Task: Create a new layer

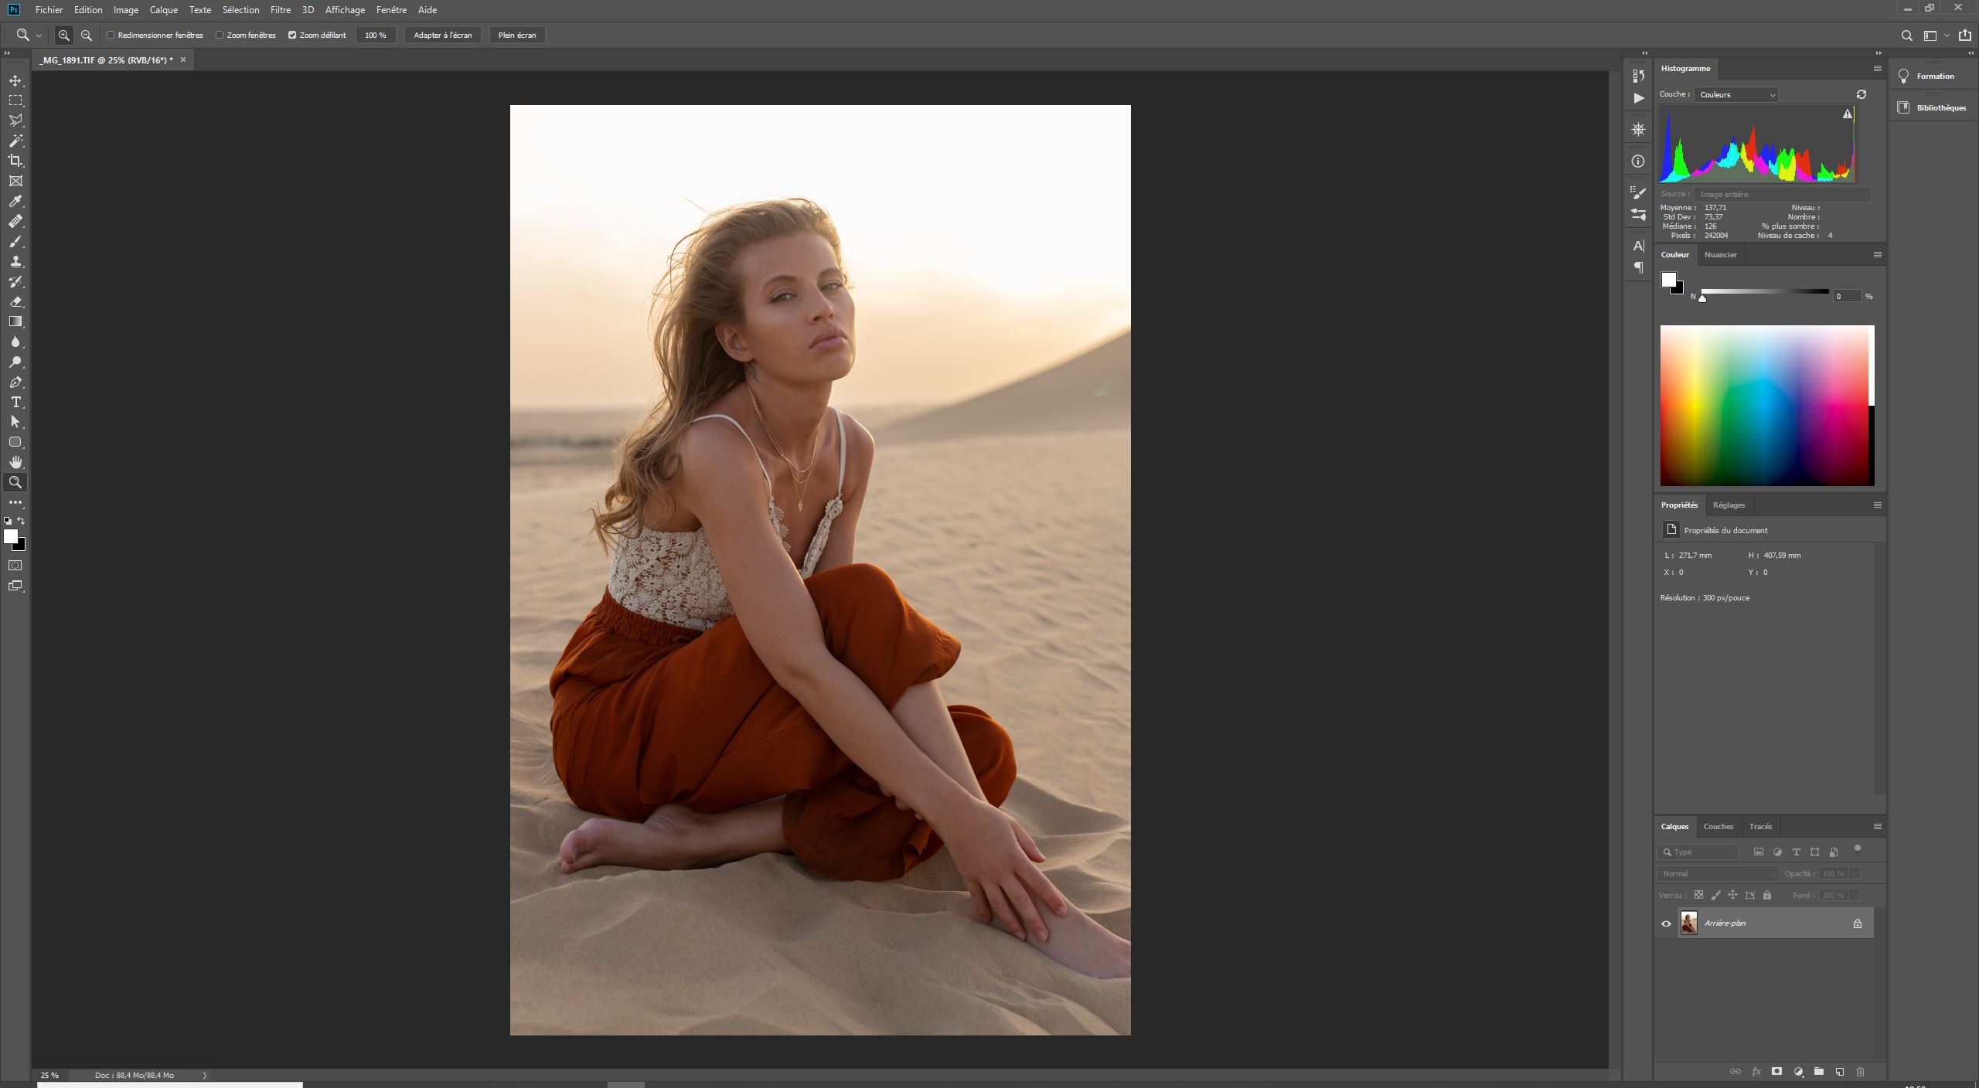Action: (x=1839, y=1073)
